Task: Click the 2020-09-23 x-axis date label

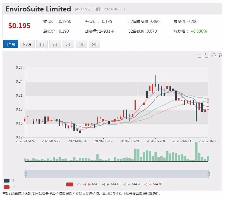Action: point(182,141)
